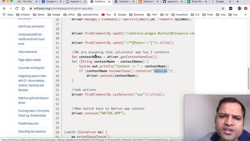Open the dark extension icon beside star
The image size is (250, 141).
(x=230, y=9)
